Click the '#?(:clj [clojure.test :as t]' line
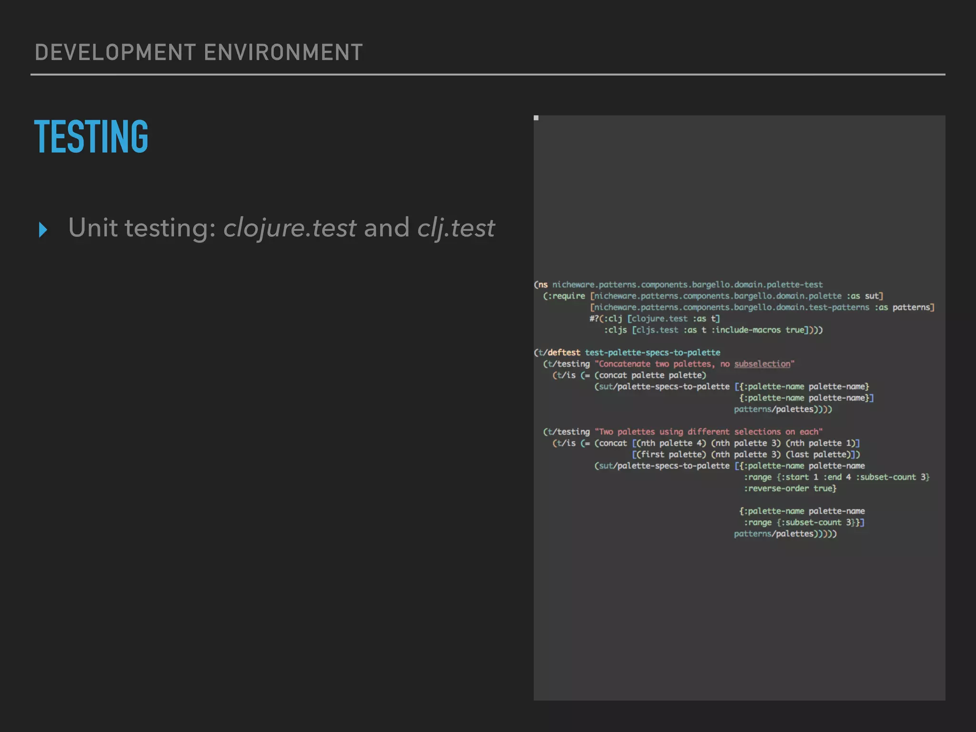Image resolution: width=976 pixels, height=732 pixels. coord(655,319)
